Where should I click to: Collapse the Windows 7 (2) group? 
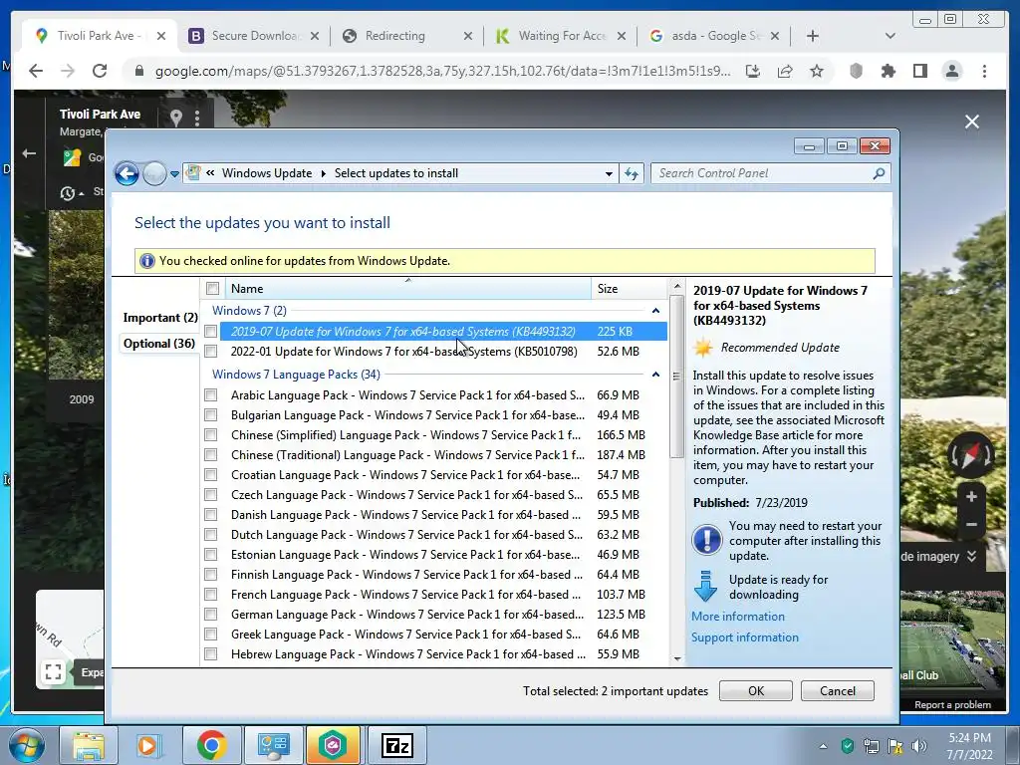pyautogui.click(x=655, y=311)
